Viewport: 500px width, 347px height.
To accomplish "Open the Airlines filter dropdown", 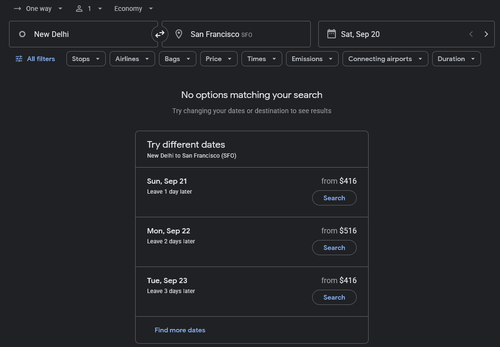I will pos(132,59).
